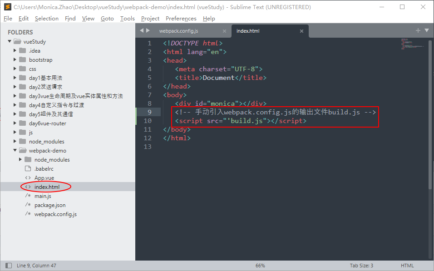Screen dimensions: 434x271
Task: Click the Document title text on line 5
Action: 219,78
